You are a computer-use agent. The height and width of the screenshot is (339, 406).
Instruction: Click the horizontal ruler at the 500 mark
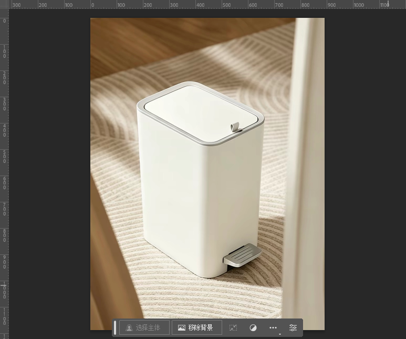pos(222,5)
